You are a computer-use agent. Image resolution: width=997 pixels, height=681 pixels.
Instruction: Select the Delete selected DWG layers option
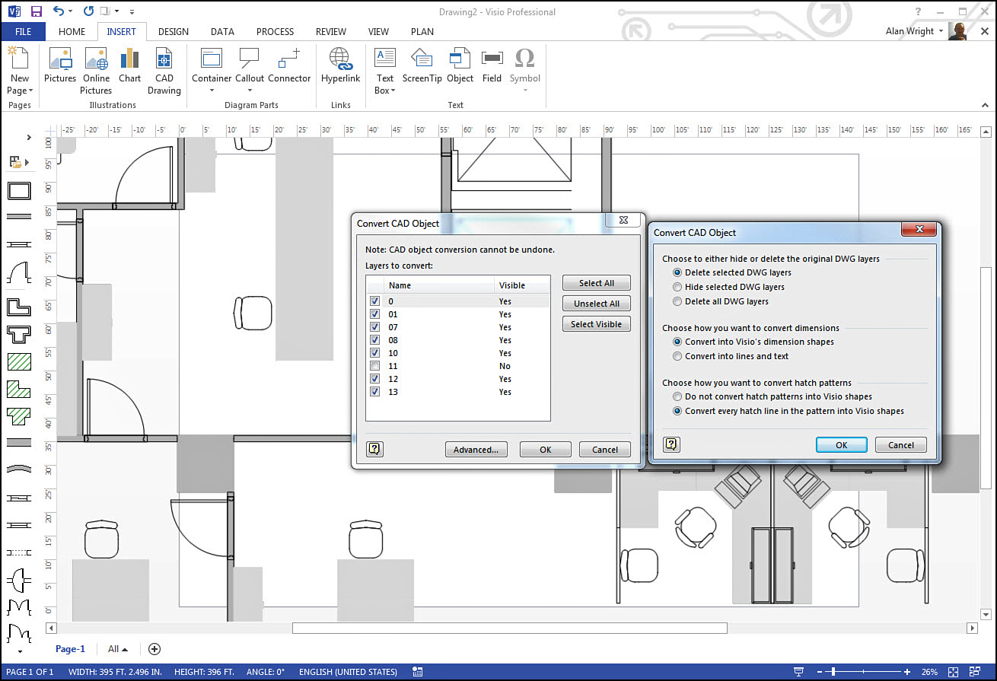pyautogui.click(x=677, y=272)
